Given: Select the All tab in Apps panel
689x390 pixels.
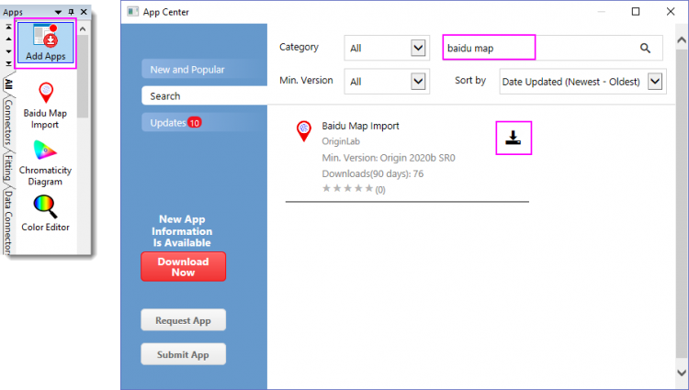Looking at the screenshot, I should coord(8,84).
